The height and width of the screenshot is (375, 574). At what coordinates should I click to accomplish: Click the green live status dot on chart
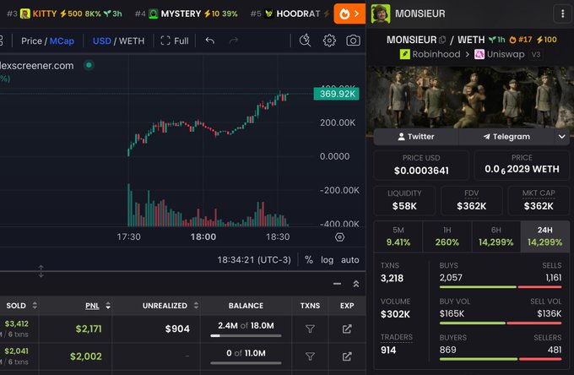(x=89, y=65)
